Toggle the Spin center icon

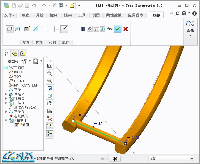coord(50,134)
